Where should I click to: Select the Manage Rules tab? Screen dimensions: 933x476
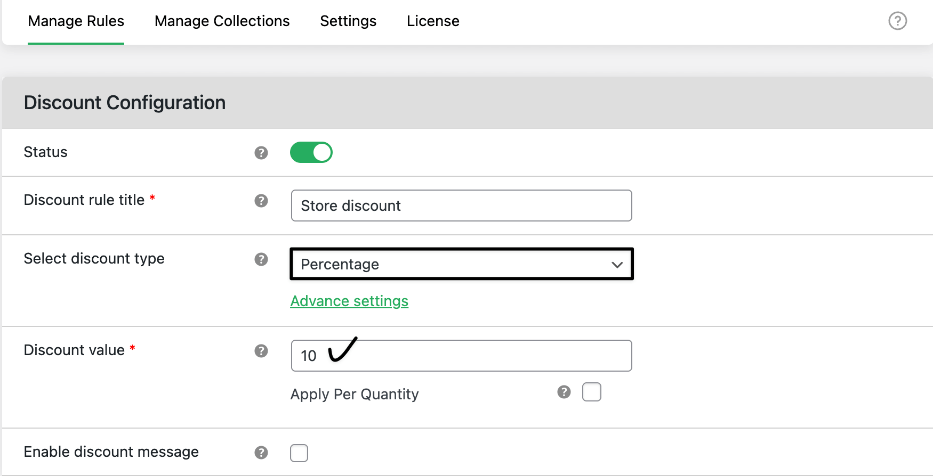[76, 21]
